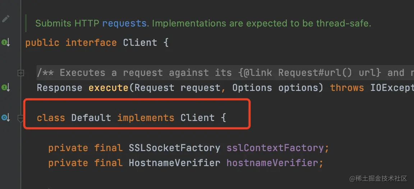Image resolution: width=414 pixels, height=189 pixels.
Task: Click the green gutter icon beside execute method
Action: point(6,88)
